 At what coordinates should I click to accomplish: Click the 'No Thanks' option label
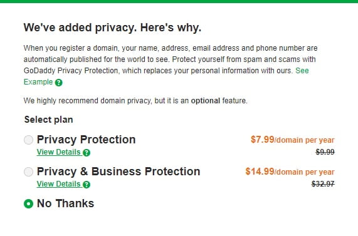tap(66, 203)
